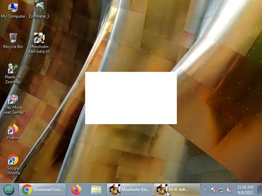The height and width of the screenshot is (196, 262).
Task: Select the Recycle Bin icon
Action: coord(13,41)
